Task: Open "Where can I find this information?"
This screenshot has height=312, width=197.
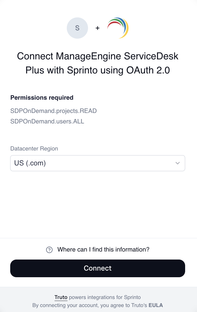Action: [x=103, y=250]
